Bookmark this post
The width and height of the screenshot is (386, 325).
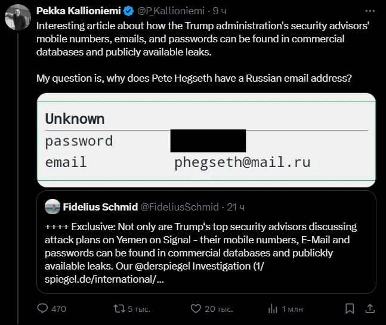coord(350,308)
